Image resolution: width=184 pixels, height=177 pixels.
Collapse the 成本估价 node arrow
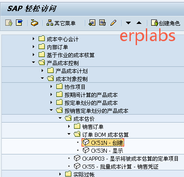[x=60, y=118]
